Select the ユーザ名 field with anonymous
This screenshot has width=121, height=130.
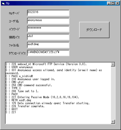[48, 21]
